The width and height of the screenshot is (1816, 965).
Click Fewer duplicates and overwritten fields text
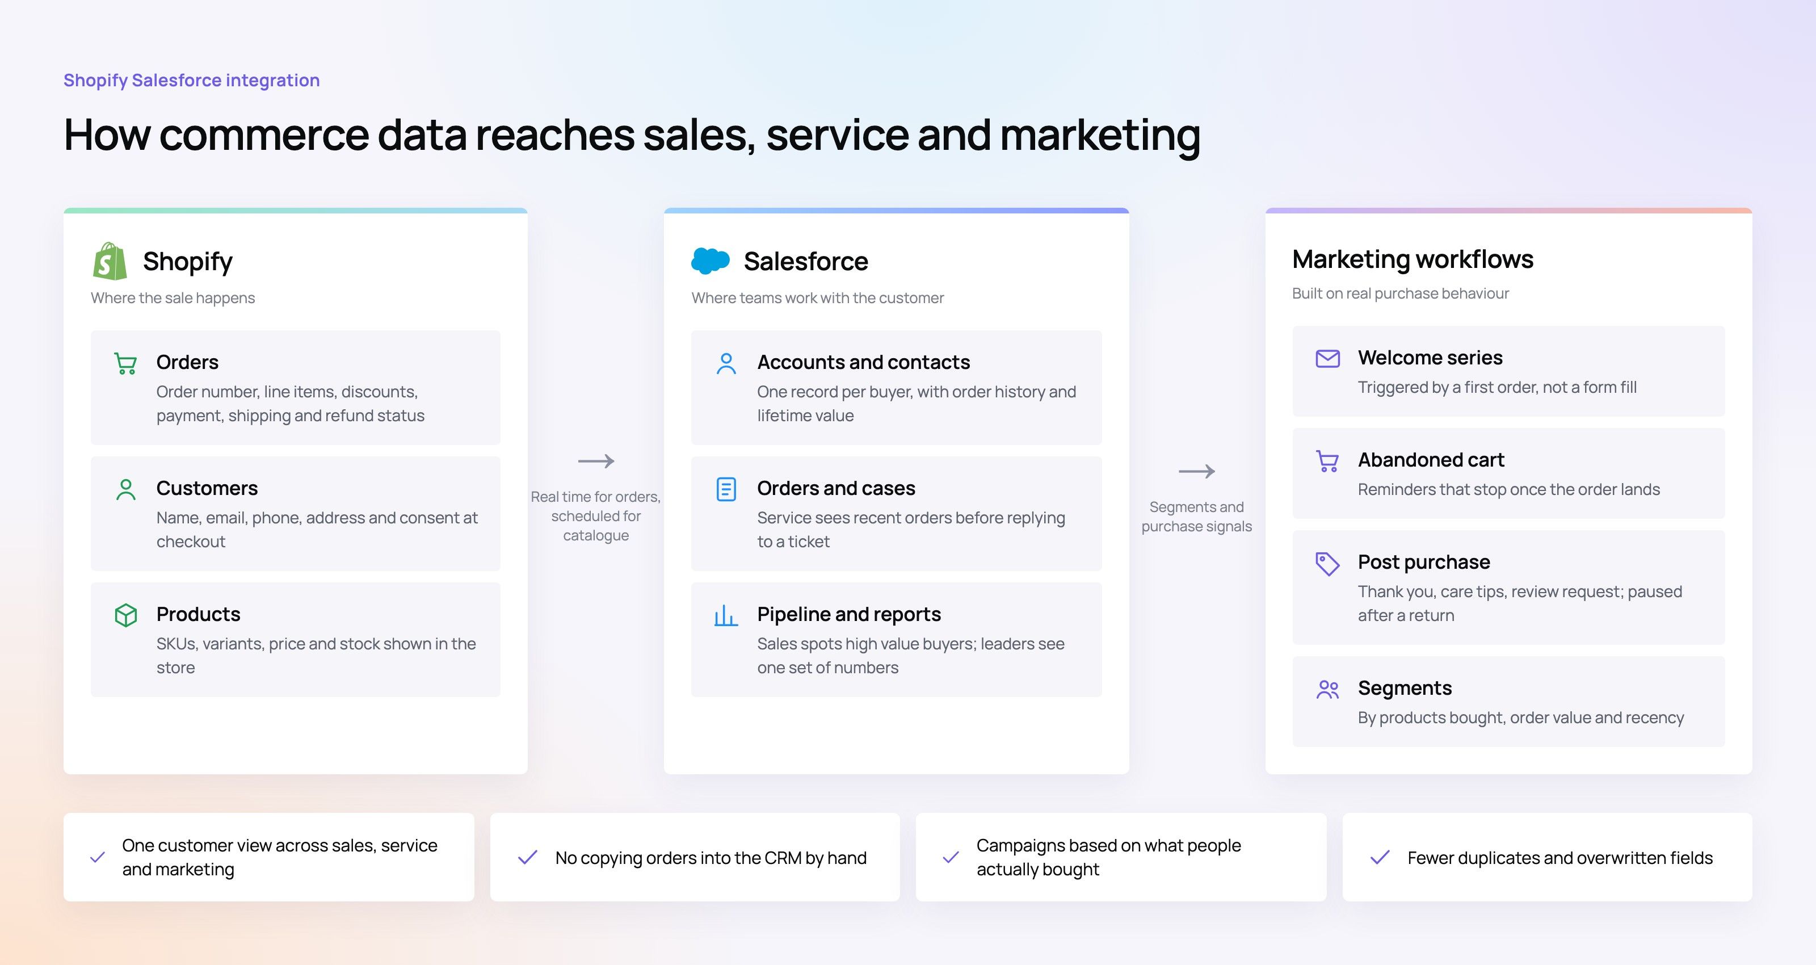1560,858
